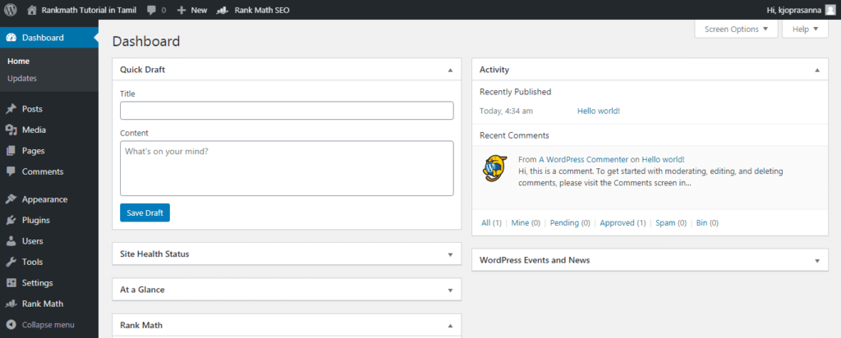Viewport: 841px width, 338px height.
Task: Click the Tools wrench icon
Action: pos(11,262)
